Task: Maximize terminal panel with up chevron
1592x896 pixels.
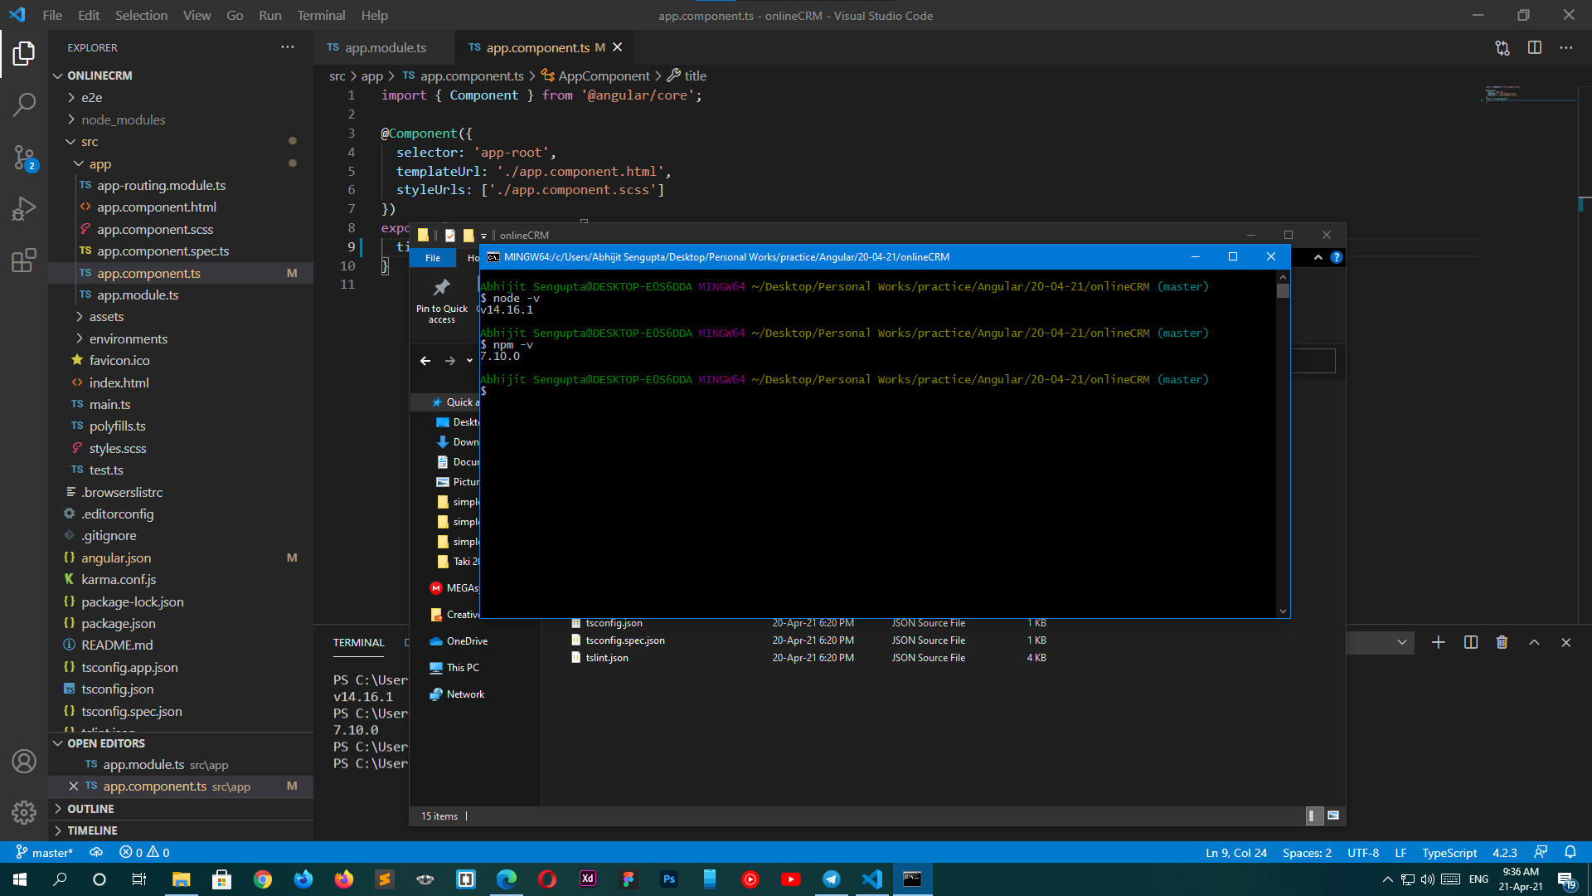Action: tap(1534, 642)
